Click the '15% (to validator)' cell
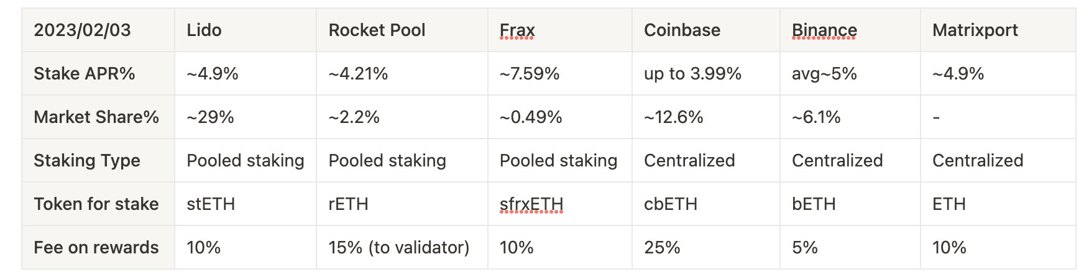This screenshot has width=1089, height=277. (402, 247)
